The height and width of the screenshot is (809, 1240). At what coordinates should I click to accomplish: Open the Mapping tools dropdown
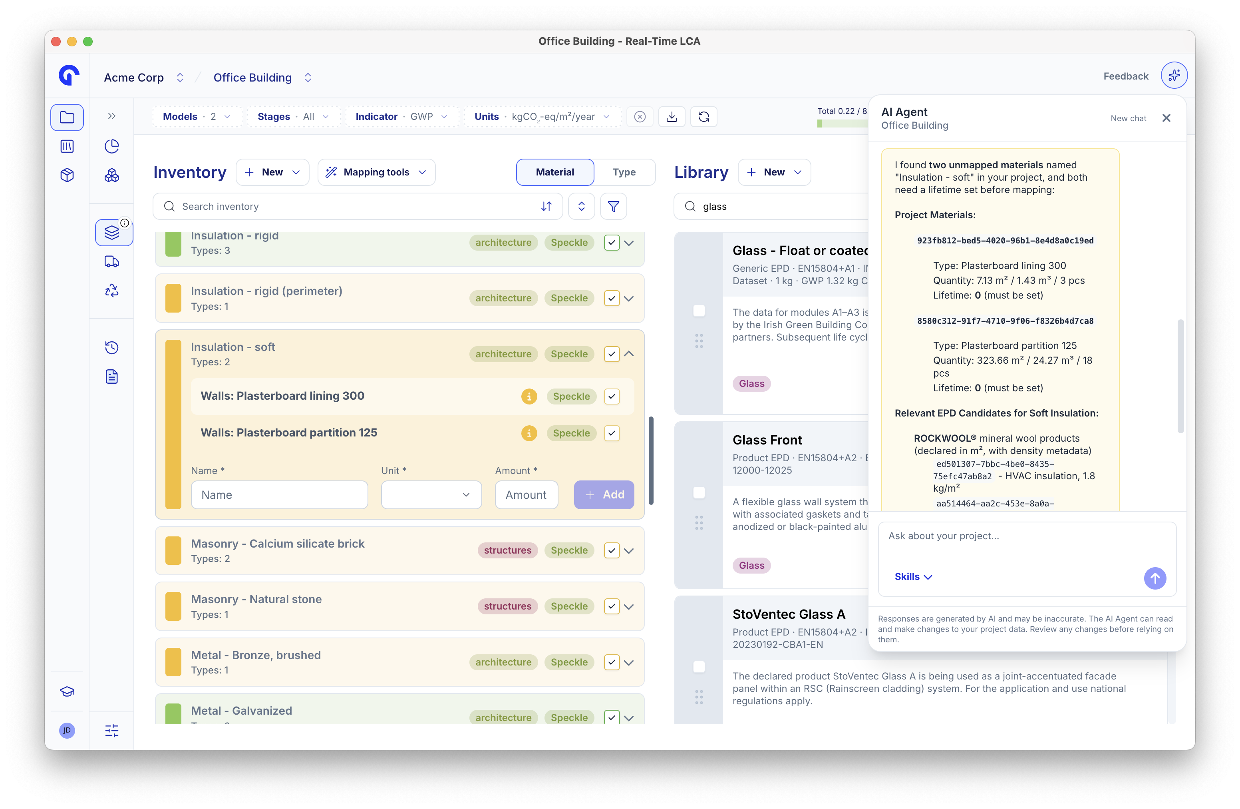tap(376, 173)
